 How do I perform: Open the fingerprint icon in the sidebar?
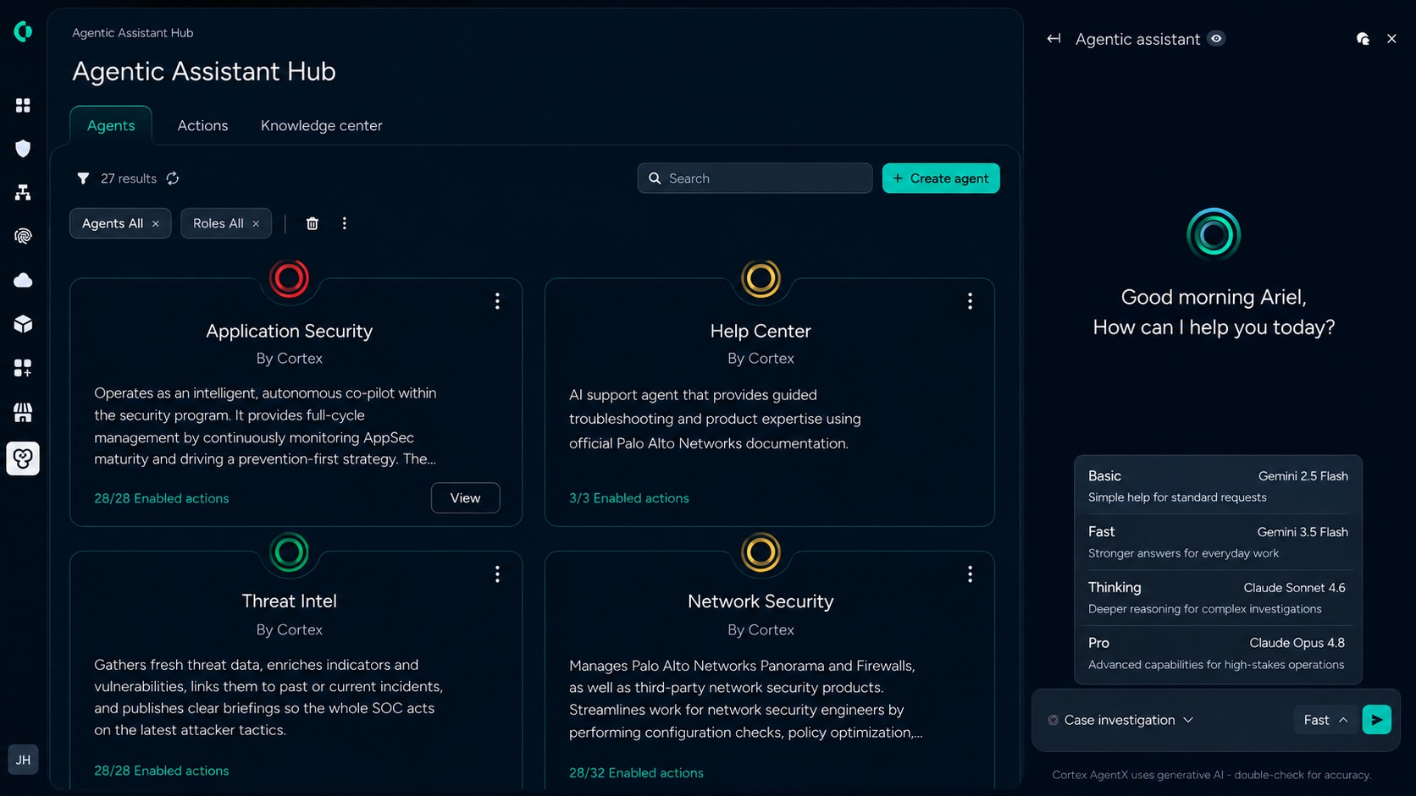[x=23, y=236]
